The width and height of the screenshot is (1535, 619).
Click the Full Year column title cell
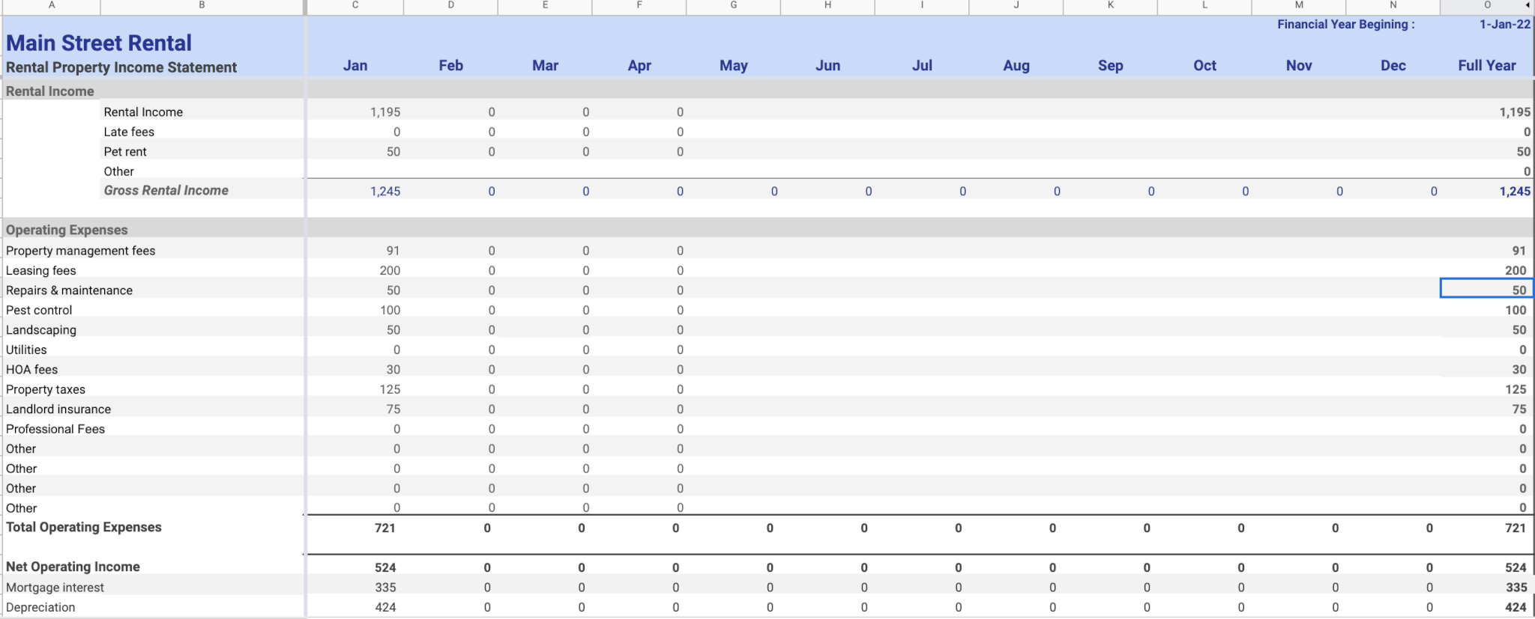(x=1486, y=66)
